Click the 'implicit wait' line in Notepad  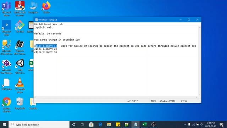(43, 27)
